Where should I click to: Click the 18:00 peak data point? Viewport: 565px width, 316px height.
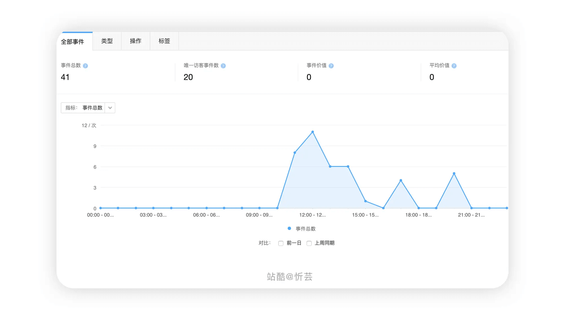[x=401, y=180]
